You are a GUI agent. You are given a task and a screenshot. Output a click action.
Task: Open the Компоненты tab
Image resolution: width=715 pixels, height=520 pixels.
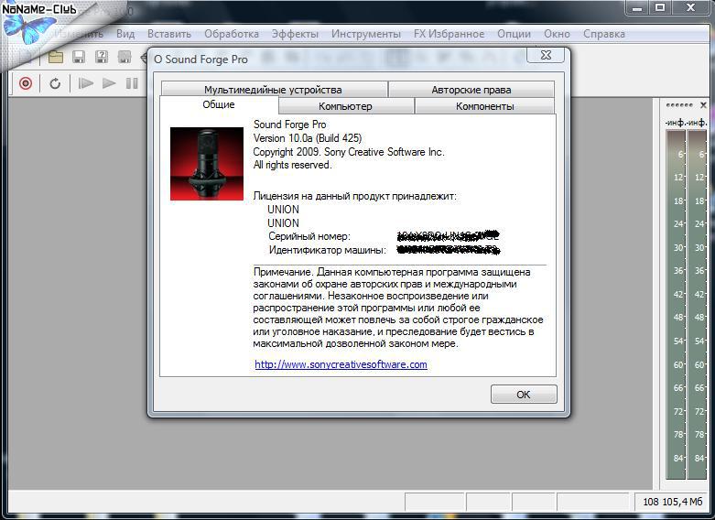(x=484, y=106)
